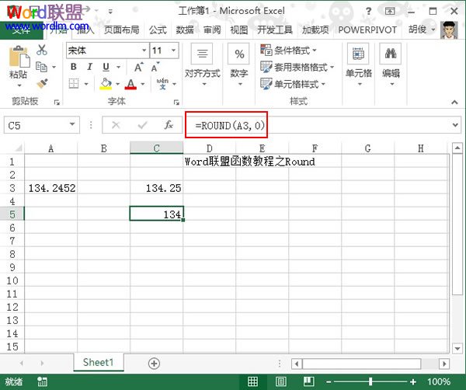Open clipboard (剪贴板) dialog launcher
466x390 pixels.
point(57,103)
